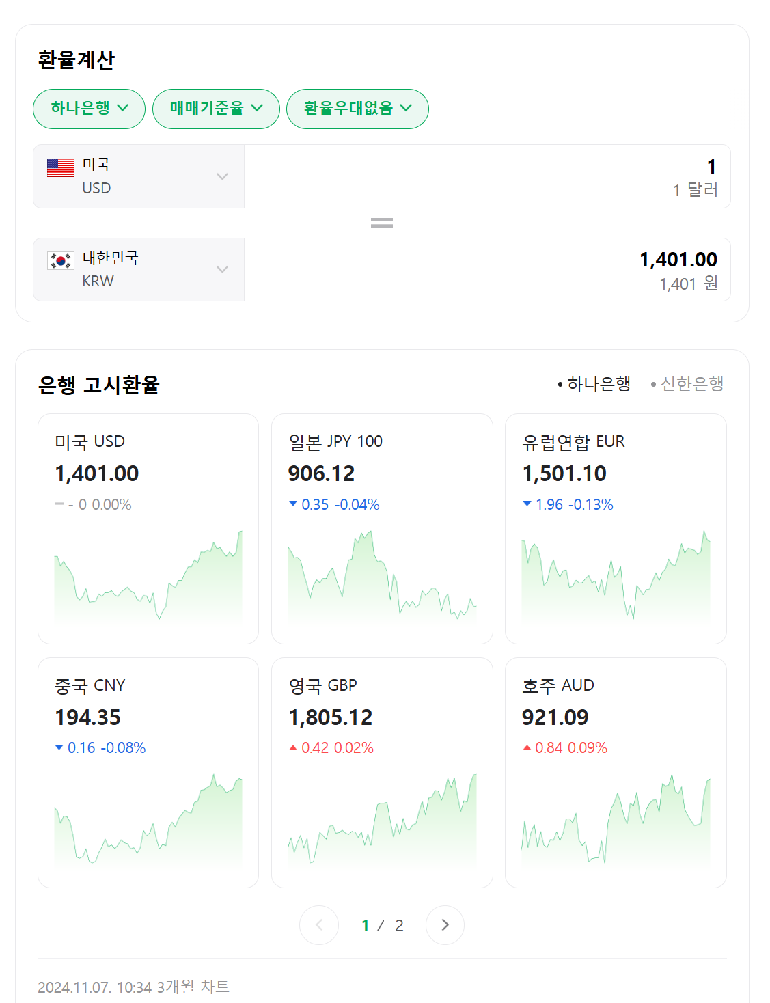The width and height of the screenshot is (770, 1003).
Task: Click the AUD up arrow change indicator
Action: point(527,747)
